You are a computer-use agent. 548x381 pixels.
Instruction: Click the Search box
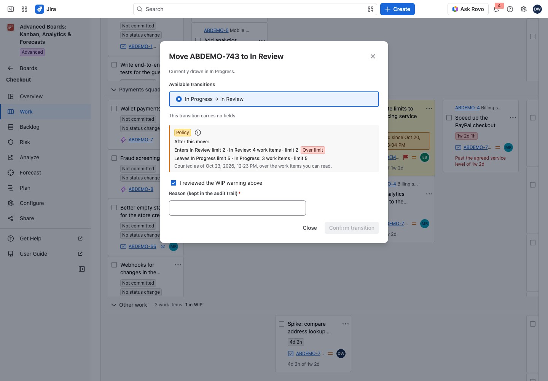click(255, 9)
